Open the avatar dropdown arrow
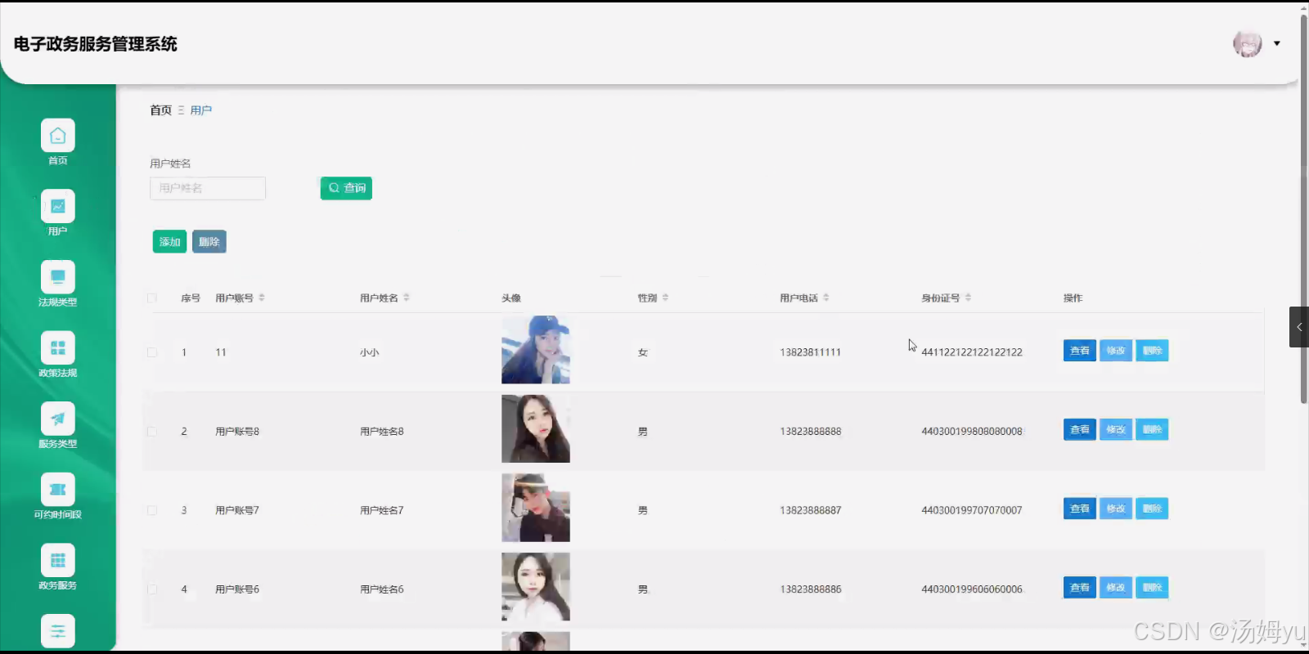 point(1277,43)
